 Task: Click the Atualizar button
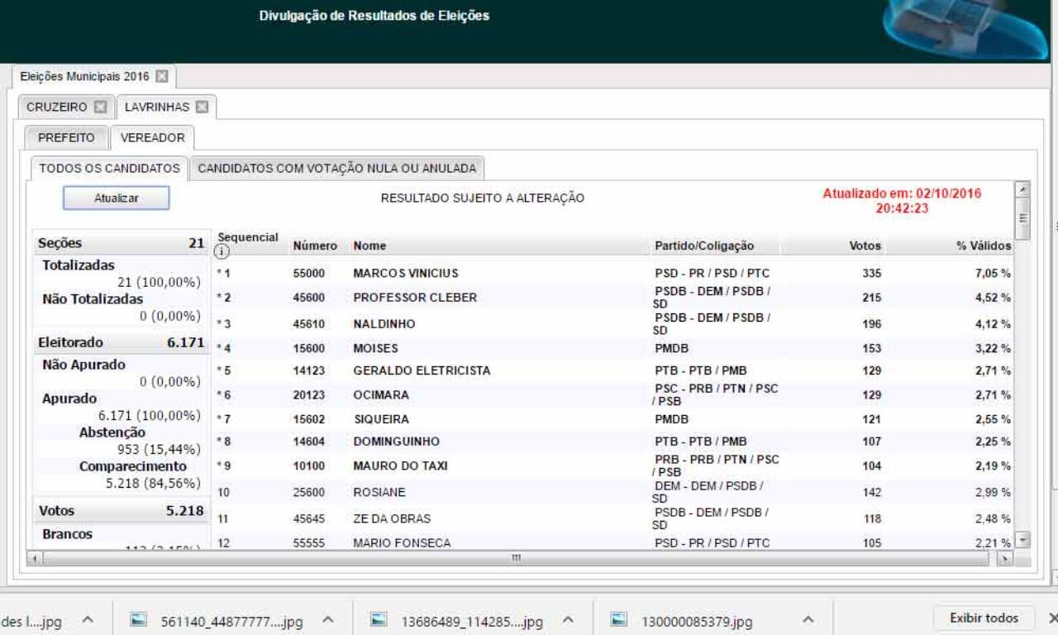[x=117, y=198]
